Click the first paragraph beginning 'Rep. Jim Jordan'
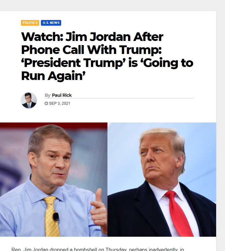The height and width of the screenshot is (251, 225). point(98,249)
